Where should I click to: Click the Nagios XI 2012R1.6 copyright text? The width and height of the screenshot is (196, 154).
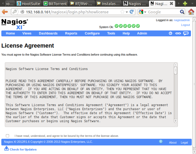click(x=48, y=142)
